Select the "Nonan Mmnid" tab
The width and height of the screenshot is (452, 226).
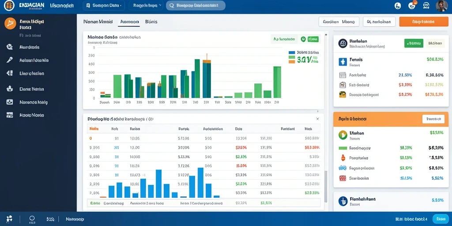[98, 22]
